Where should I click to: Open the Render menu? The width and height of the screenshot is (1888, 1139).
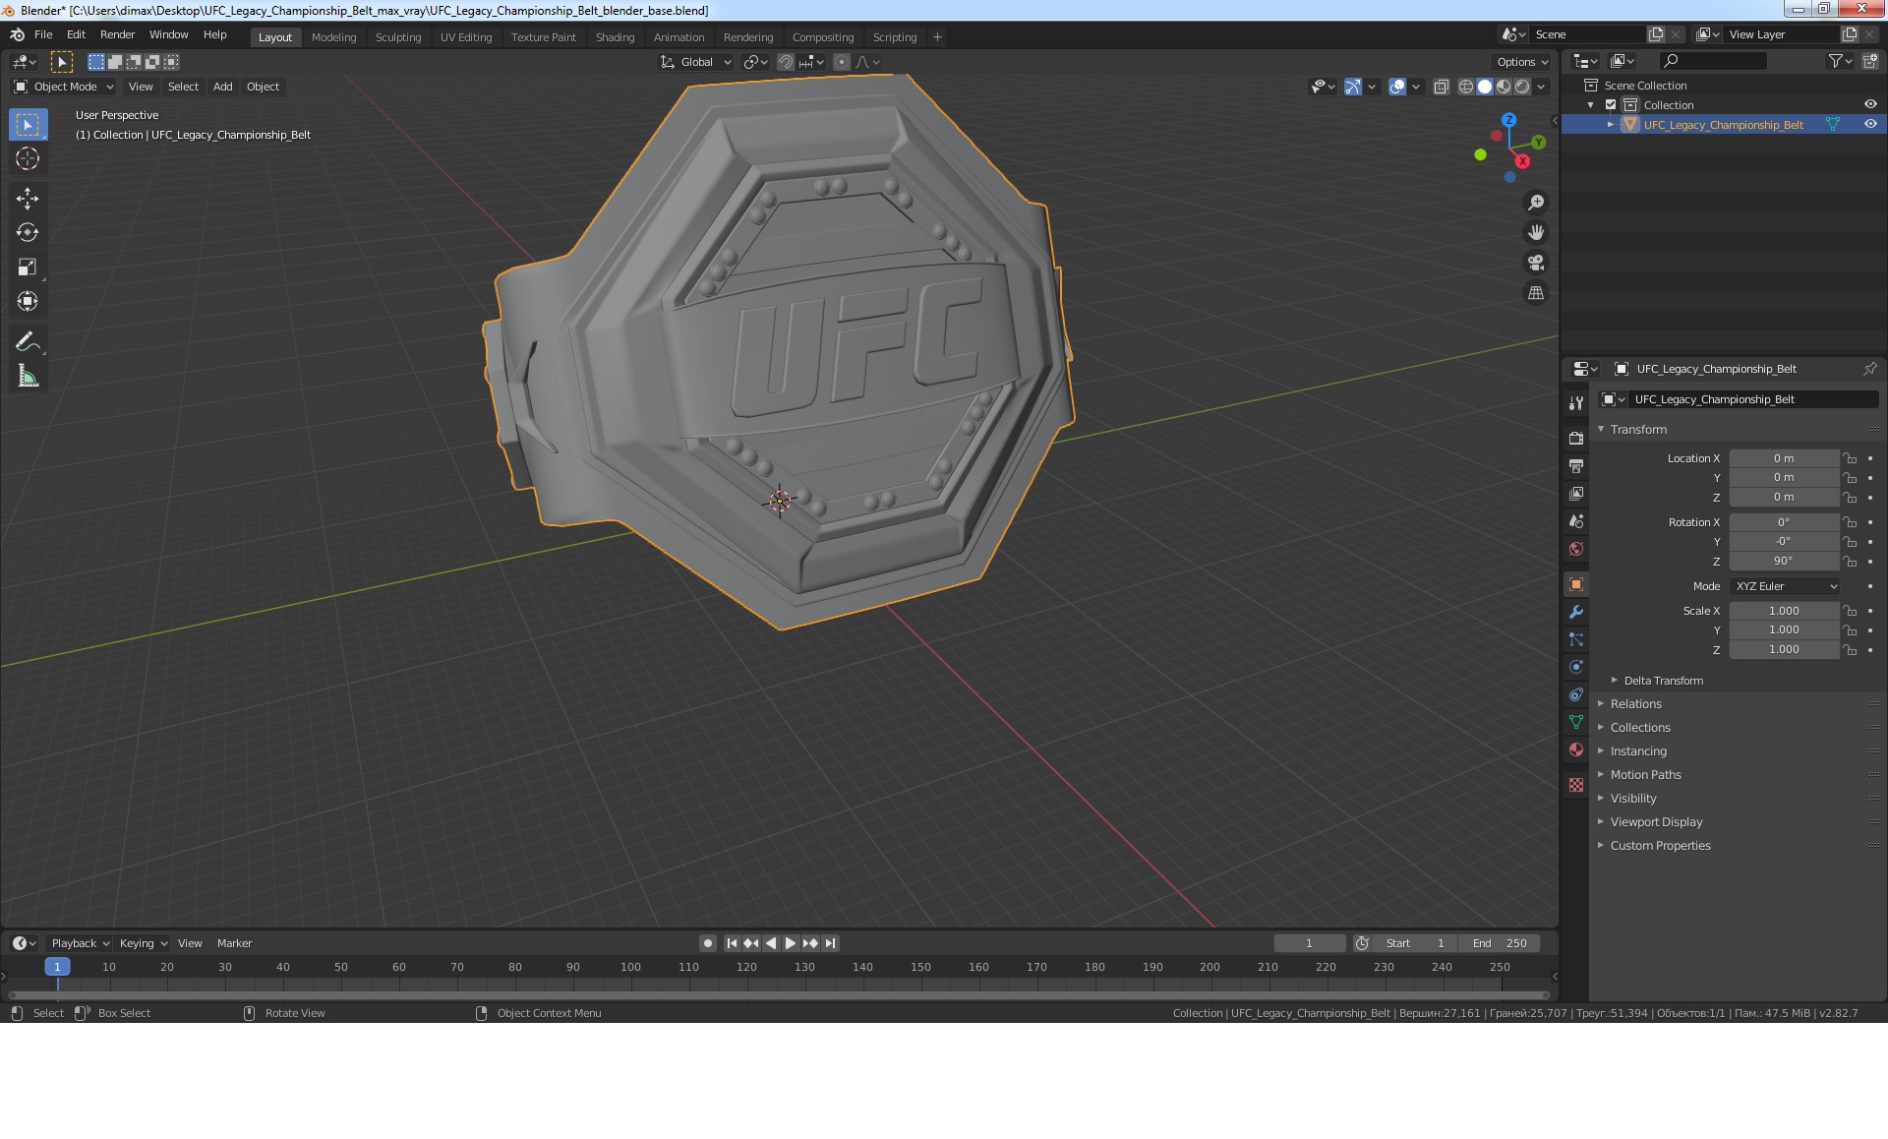(117, 34)
